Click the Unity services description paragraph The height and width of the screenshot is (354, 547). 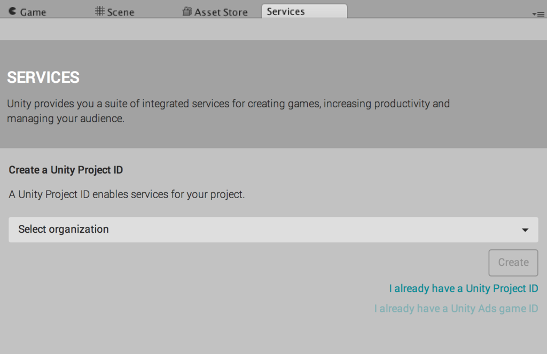tap(228, 104)
